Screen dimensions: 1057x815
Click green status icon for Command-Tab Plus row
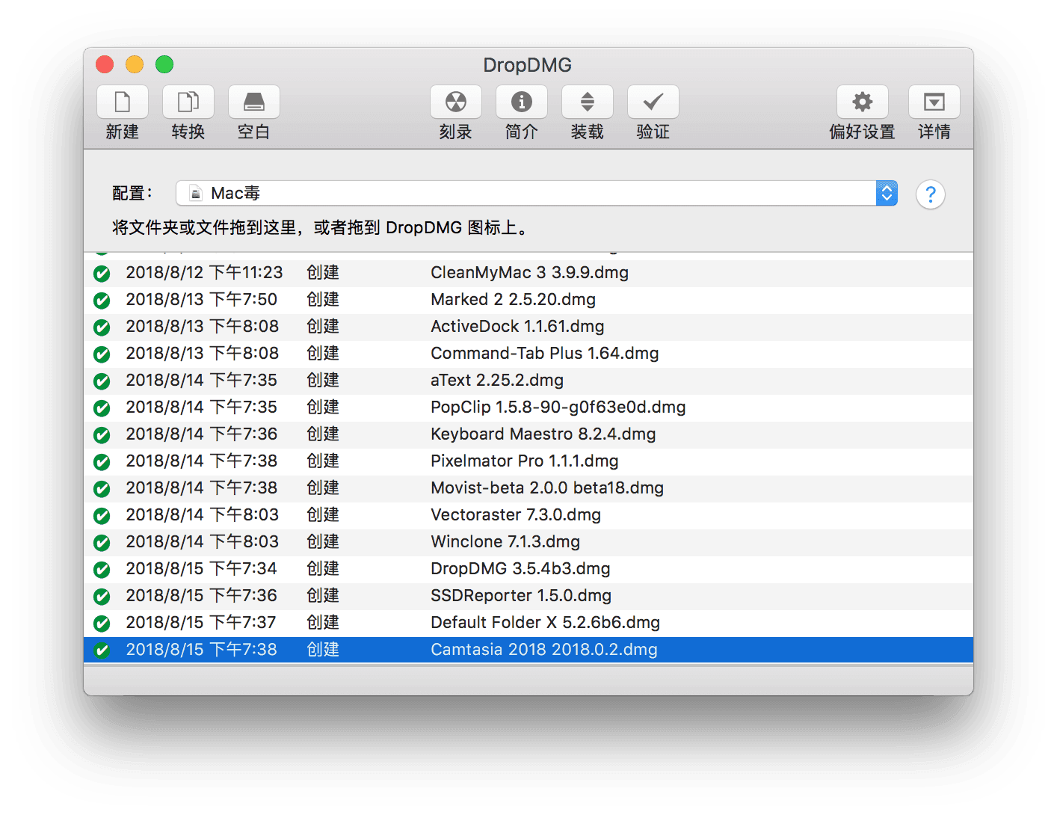tap(102, 354)
